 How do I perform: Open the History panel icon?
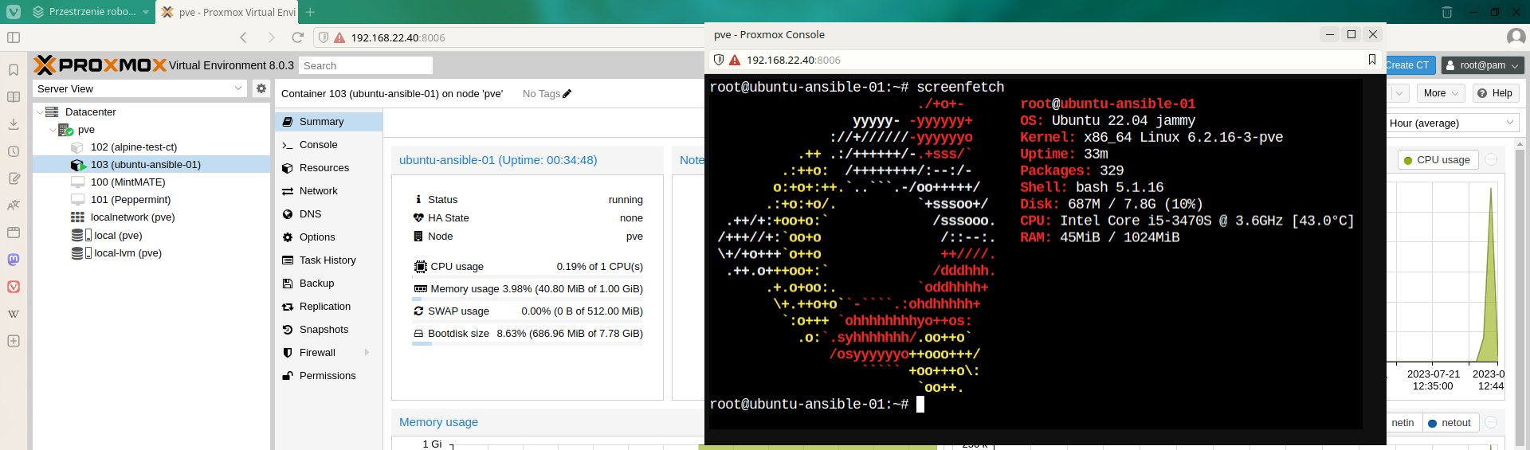point(14,151)
